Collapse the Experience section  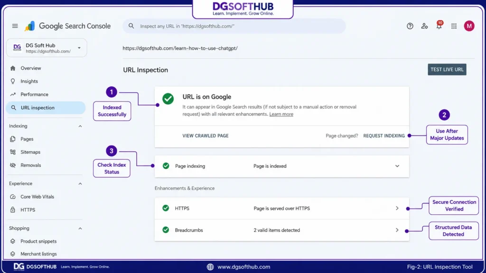pyautogui.click(x=80, y=183)
